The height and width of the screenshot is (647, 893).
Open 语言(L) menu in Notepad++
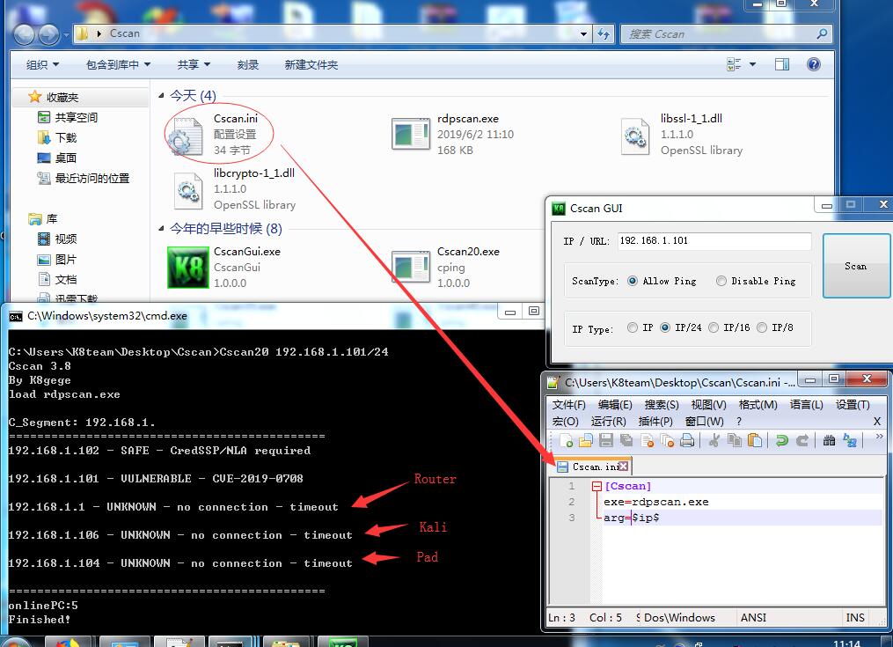(807, 405)
